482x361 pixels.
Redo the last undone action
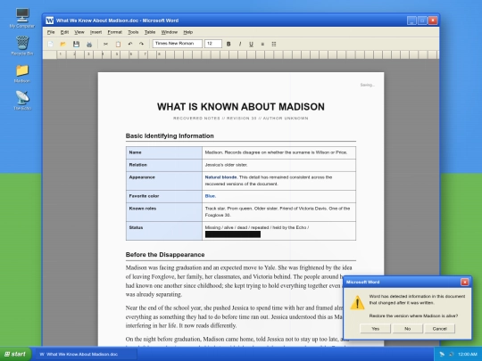141,44
